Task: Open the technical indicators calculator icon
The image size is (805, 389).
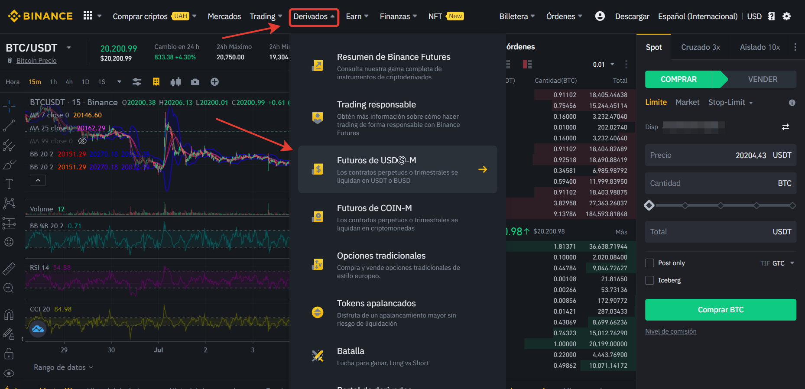Action: click(x=156, y=81)
